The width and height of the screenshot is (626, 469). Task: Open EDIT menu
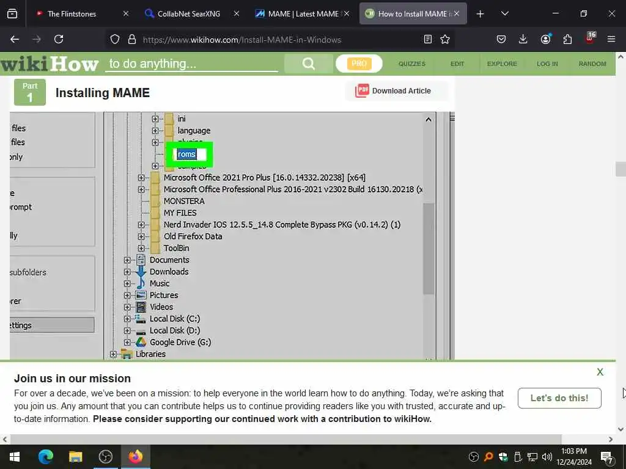[x=457, y=64]
